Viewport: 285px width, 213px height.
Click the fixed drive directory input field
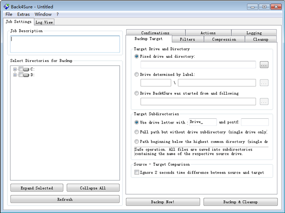coord(198,65)
